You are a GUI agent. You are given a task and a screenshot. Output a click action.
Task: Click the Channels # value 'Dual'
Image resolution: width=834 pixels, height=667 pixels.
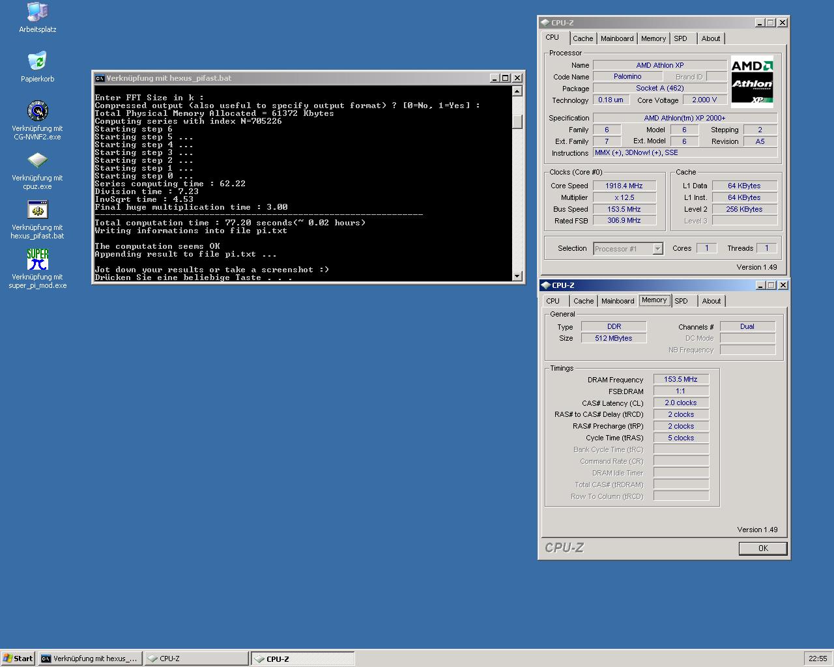click(x=747, y=327)
